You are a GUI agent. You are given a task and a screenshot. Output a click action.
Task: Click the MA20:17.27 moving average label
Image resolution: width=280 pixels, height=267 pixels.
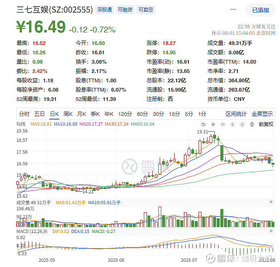tap(91, 124)
